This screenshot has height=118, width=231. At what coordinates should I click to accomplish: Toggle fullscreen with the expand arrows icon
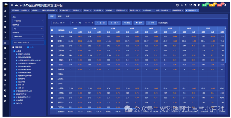pos(190,5)
